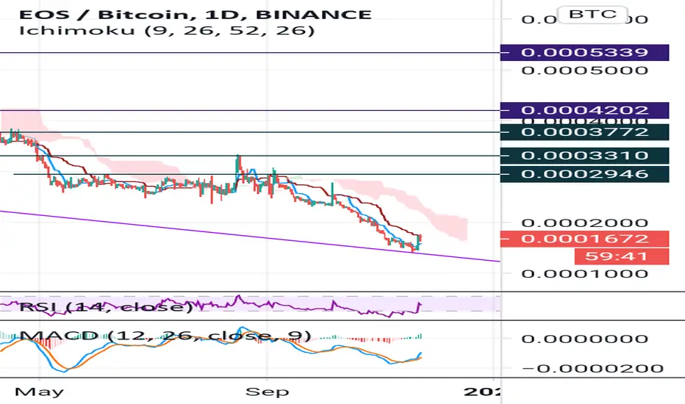Select the RSI (14, close) indicator label
The image size is (685, 404).
[x=106, y=307]
